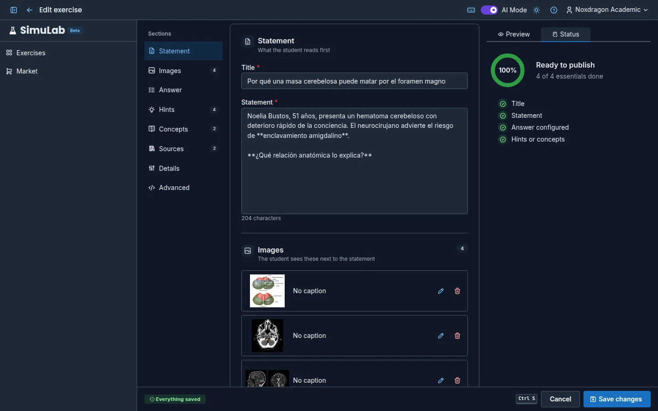Screen dimensions: 658x411
Task: Open the help question mark icon
Action: pyautogui.click(x=554, y=10)
